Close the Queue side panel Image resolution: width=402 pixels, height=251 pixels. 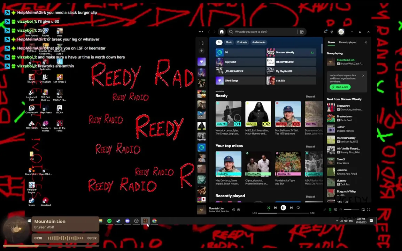(366, 42)
